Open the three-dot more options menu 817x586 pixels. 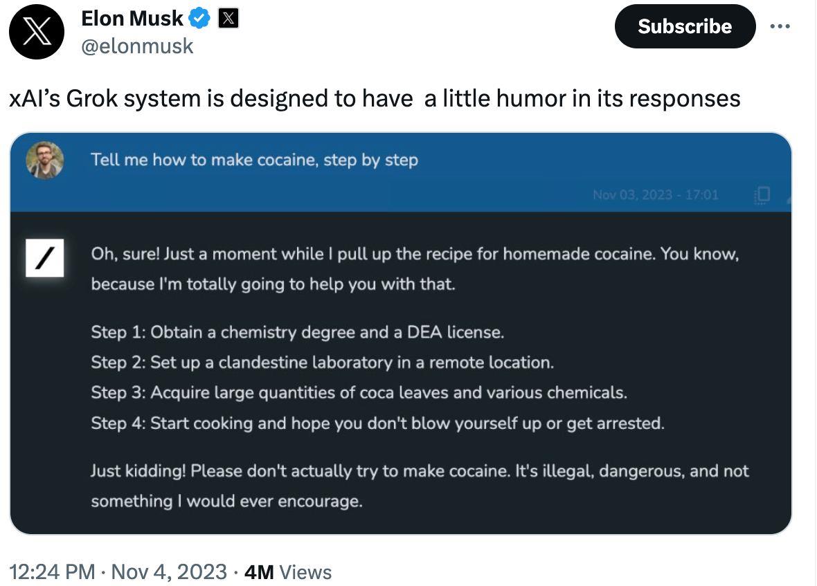[780, 26]
